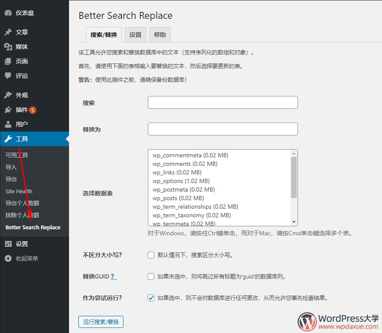Image resolution: width=382 pixels, height=333 pixels.
Task: Click the wrench icon beside 工具
Action: [8, 139]
